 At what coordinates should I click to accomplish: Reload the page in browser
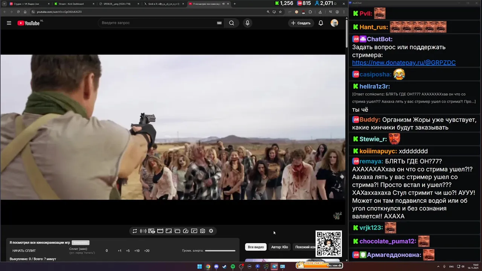(18, 12)
